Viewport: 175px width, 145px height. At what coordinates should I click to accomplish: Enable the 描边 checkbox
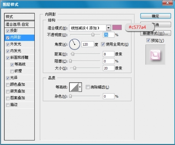[8, 105]
